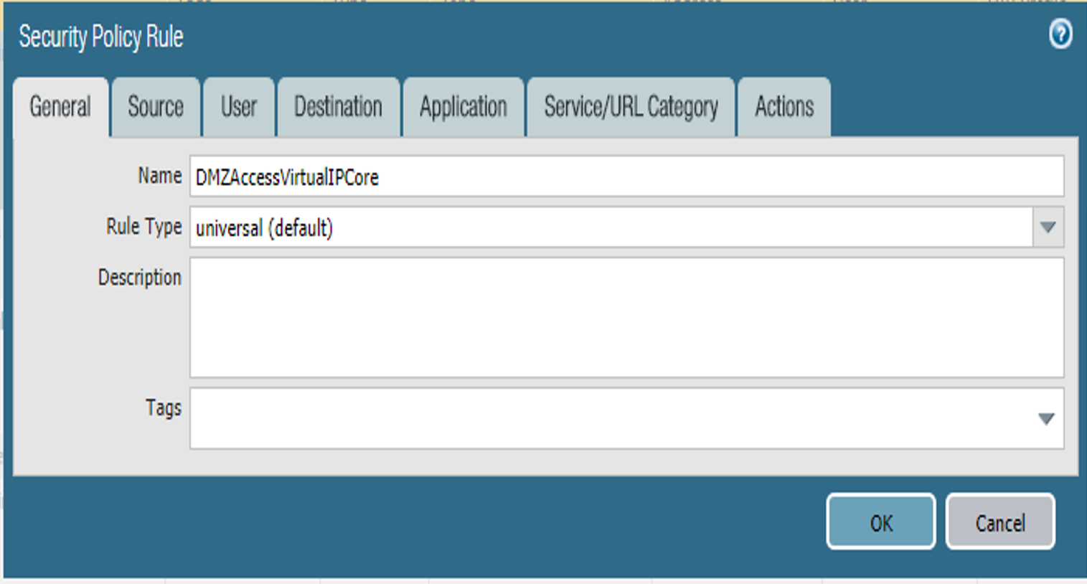Click the empty Tags field
Viewport: 1087px width, 584px height.
click(x=502, y=418)
